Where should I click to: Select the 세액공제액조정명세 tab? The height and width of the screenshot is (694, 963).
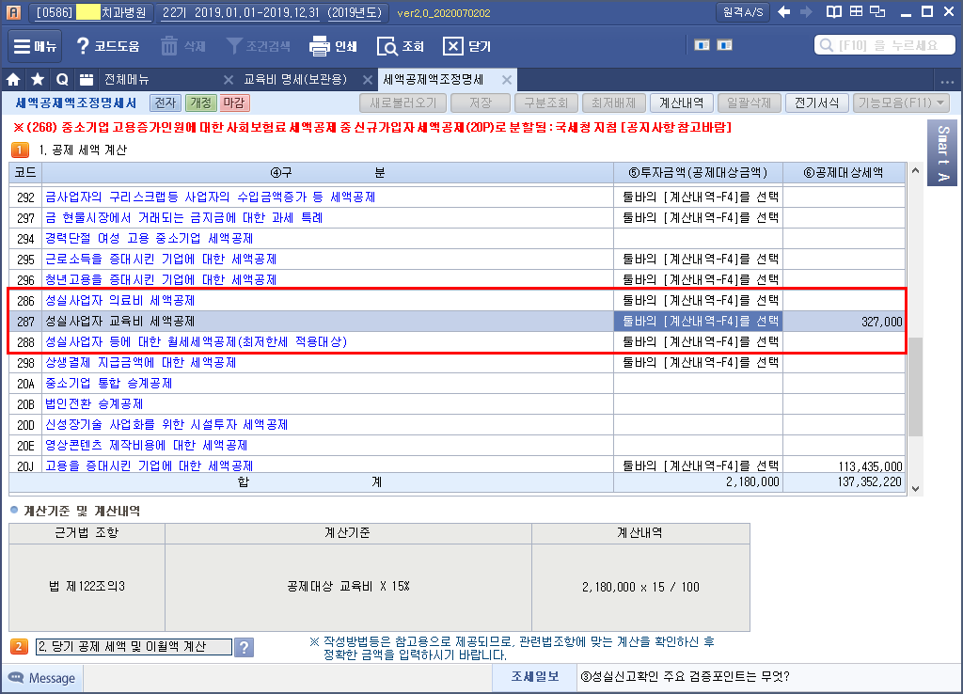coord(434,79)
